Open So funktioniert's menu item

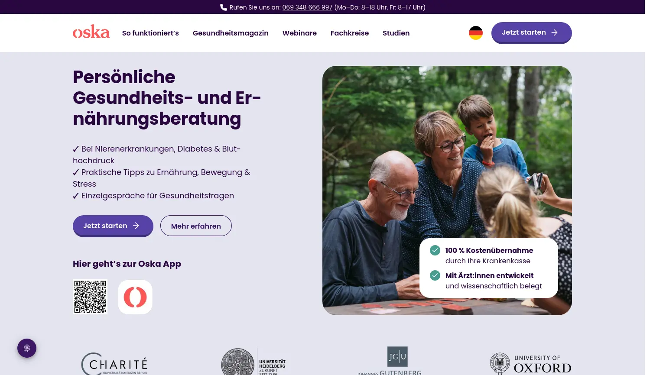(x=150, y=33)
